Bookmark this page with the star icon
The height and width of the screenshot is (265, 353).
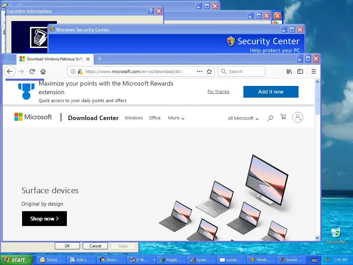209,72
